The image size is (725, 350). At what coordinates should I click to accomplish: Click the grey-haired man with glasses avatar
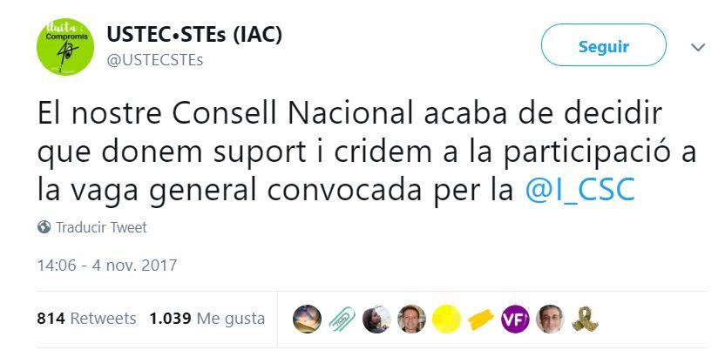point(550,320)
